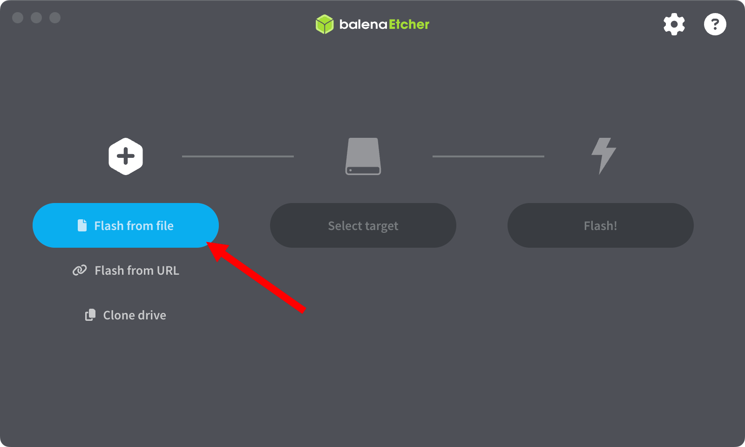Select the Clone drive option
745x447 pixels.
[x=126, y=315]
